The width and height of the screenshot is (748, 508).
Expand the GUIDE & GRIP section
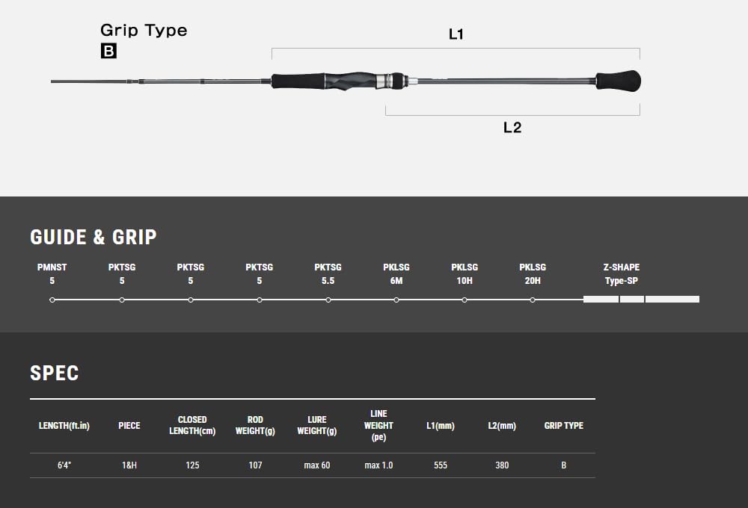pyautogui.click(x=92, y=238)
